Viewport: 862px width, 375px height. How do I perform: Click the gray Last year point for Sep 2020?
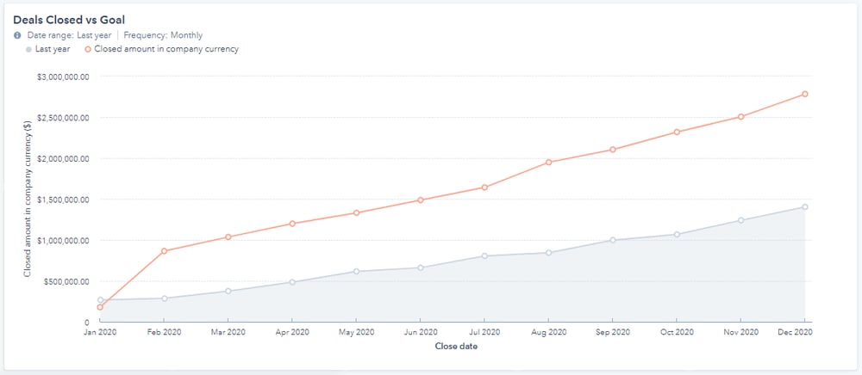[x=612, y=240]
